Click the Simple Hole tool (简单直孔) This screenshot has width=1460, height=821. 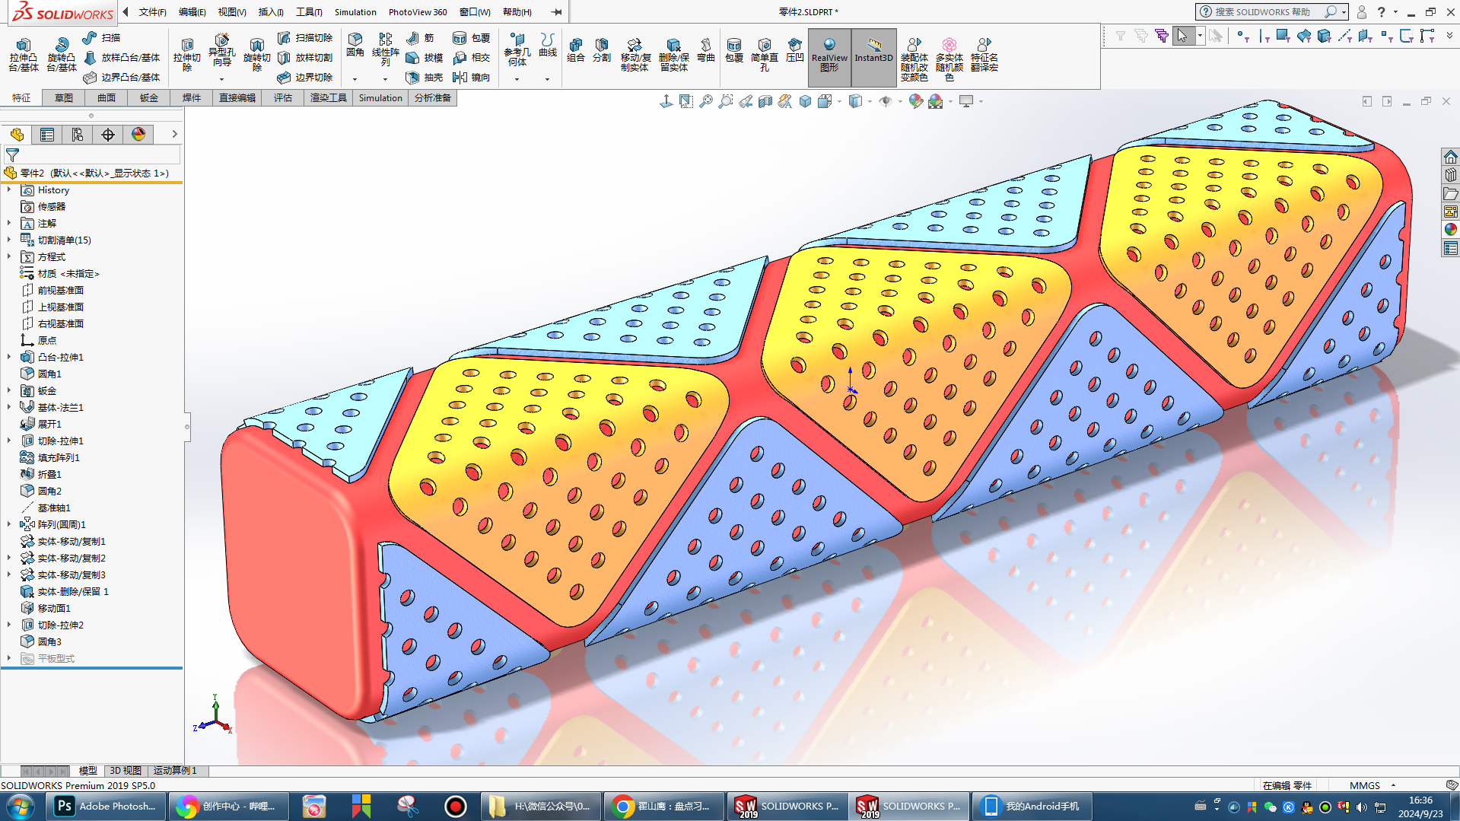[x=765, y=55]
